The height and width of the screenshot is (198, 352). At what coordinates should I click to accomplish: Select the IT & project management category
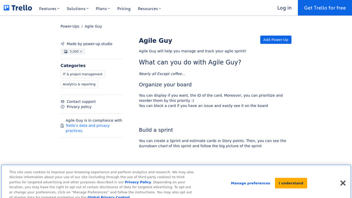click(83, 74)
